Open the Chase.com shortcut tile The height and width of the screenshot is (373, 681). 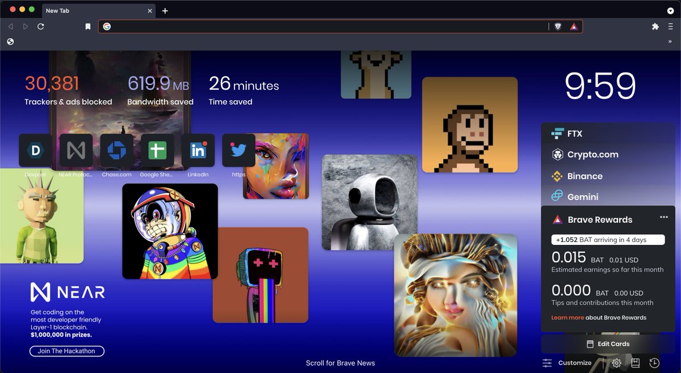click(117, 150)
